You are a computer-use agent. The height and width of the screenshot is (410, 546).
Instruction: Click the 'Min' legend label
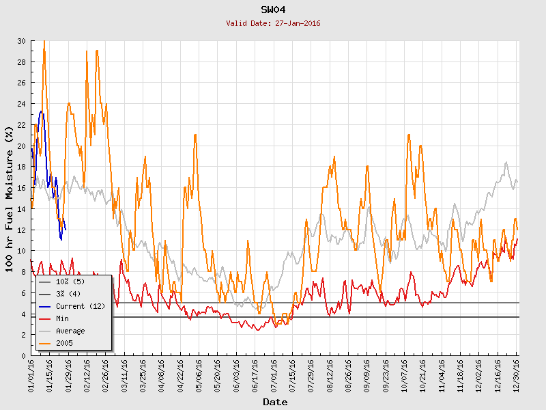coord(63,318)
